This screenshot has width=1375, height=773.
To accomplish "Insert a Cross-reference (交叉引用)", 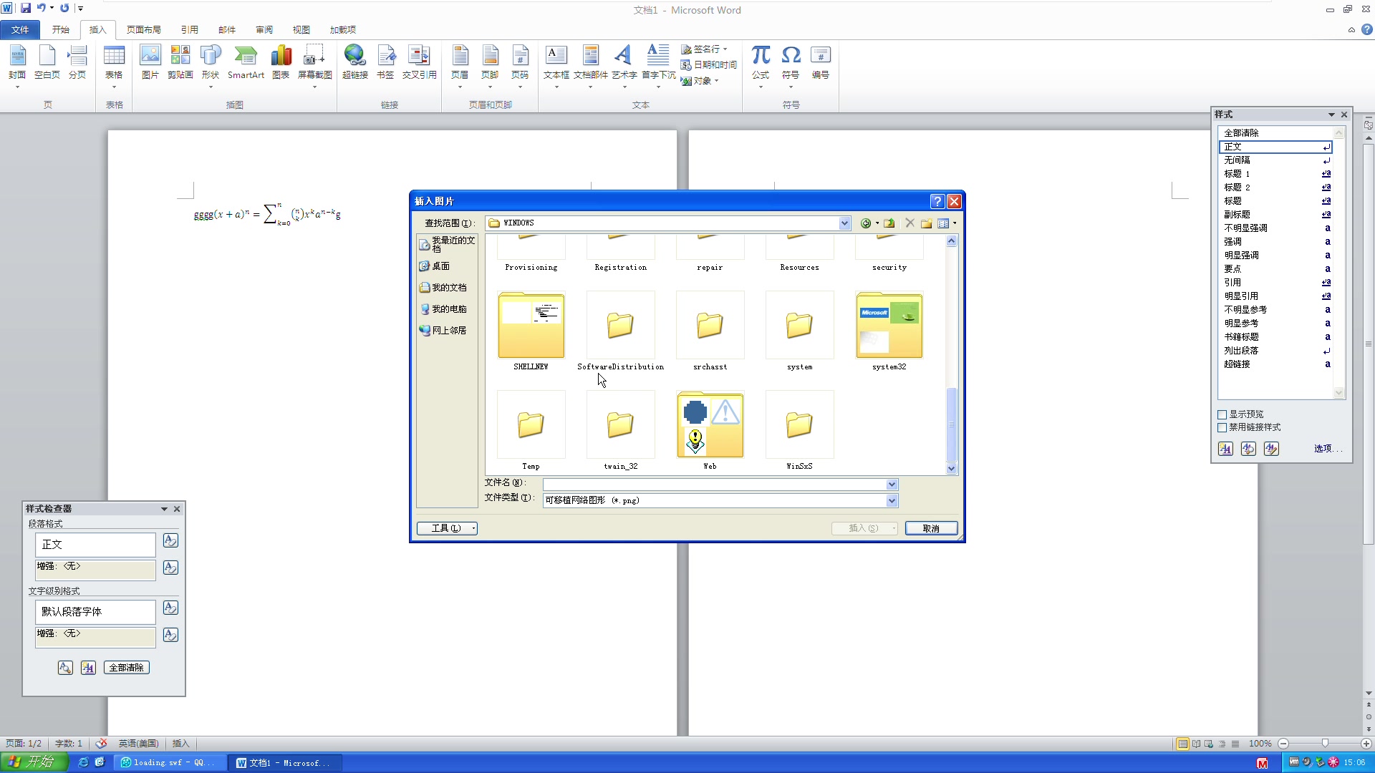I will pos(419,63).
